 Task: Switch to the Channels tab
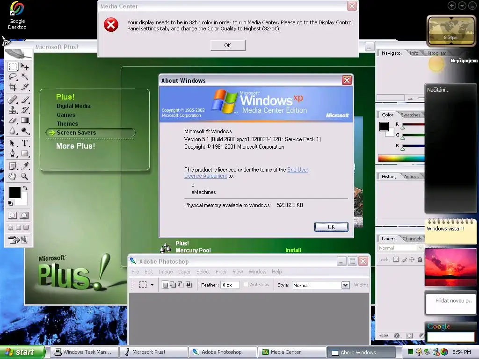412,239
